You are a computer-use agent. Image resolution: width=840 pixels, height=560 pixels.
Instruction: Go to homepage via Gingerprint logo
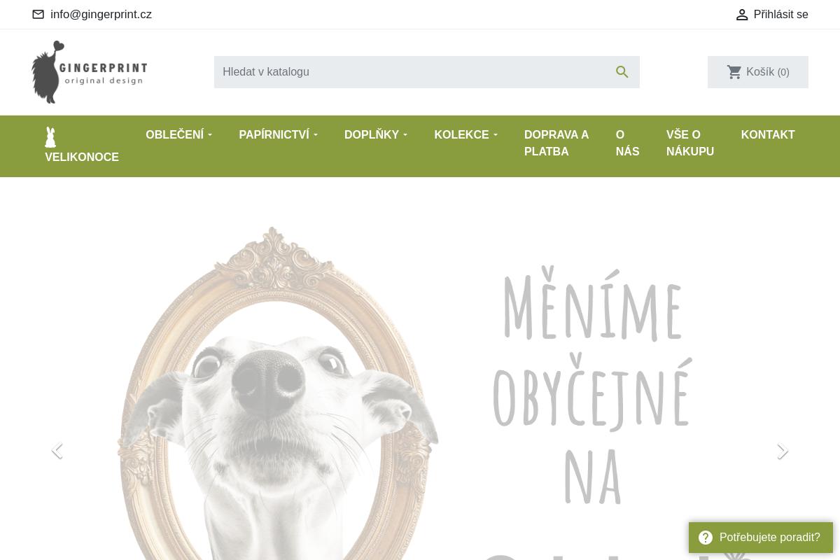(x=90, y=72)
